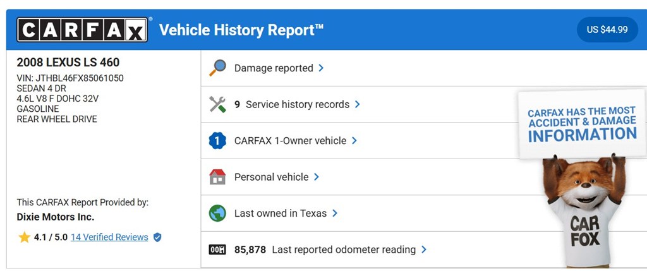The width and height of the screenshot is (647, 271).
Task: Click the wrench service history icon
Action: (x=217, y=104)
